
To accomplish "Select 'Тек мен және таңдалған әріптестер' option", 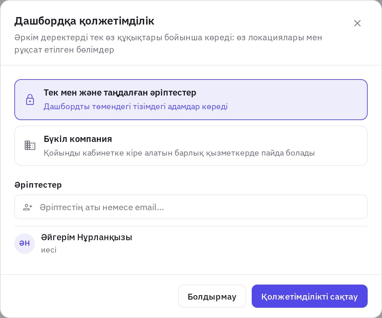I will click(191, 99).
